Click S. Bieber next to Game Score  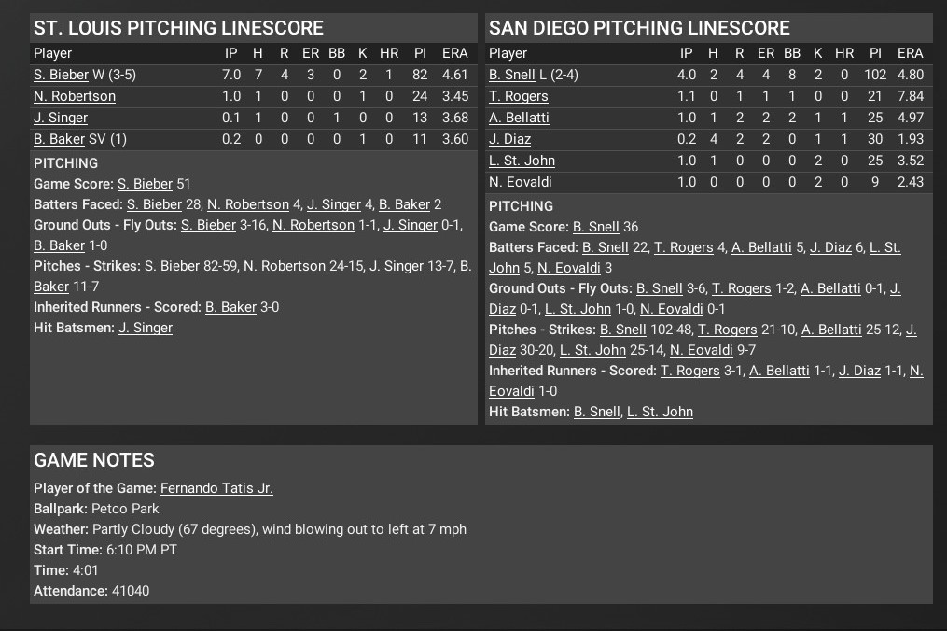[x=145, y=184]
